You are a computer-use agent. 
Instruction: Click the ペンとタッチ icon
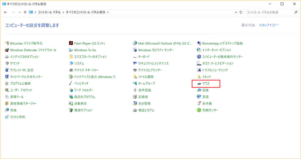click(x=71, y=83)
